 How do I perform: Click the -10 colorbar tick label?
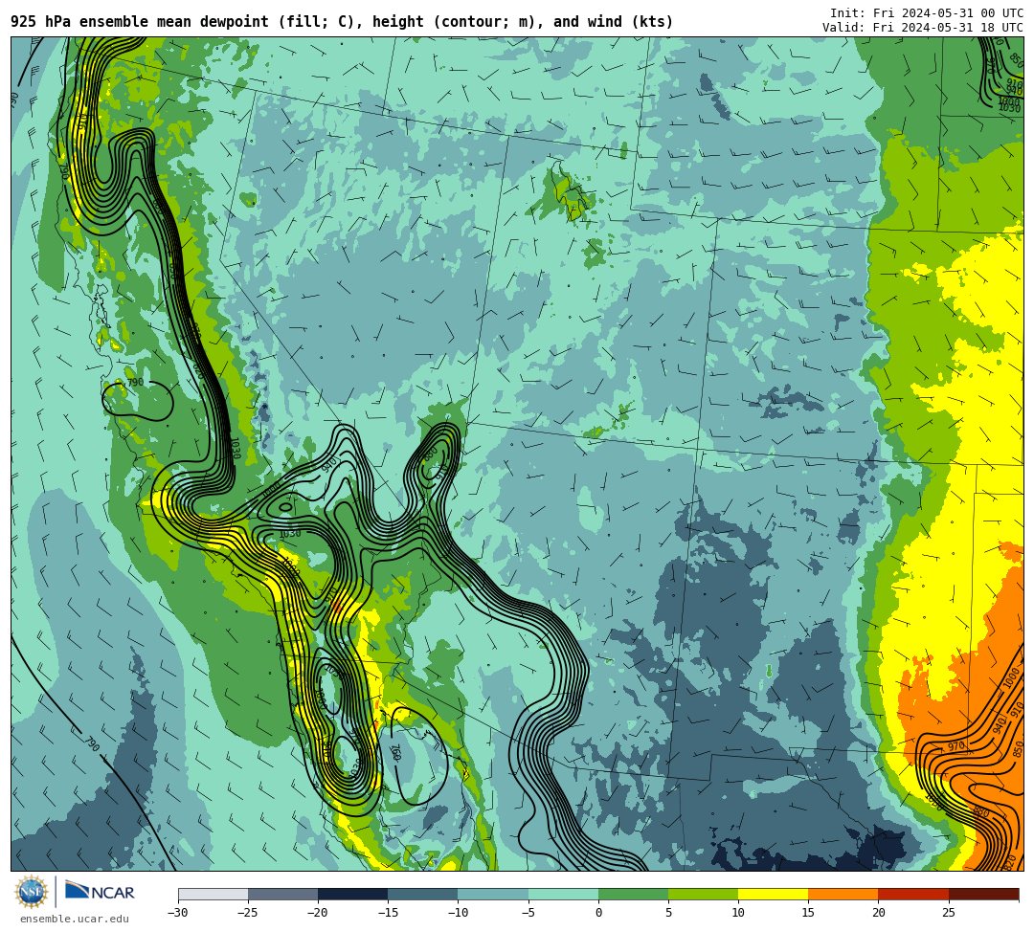click(458, 913)
